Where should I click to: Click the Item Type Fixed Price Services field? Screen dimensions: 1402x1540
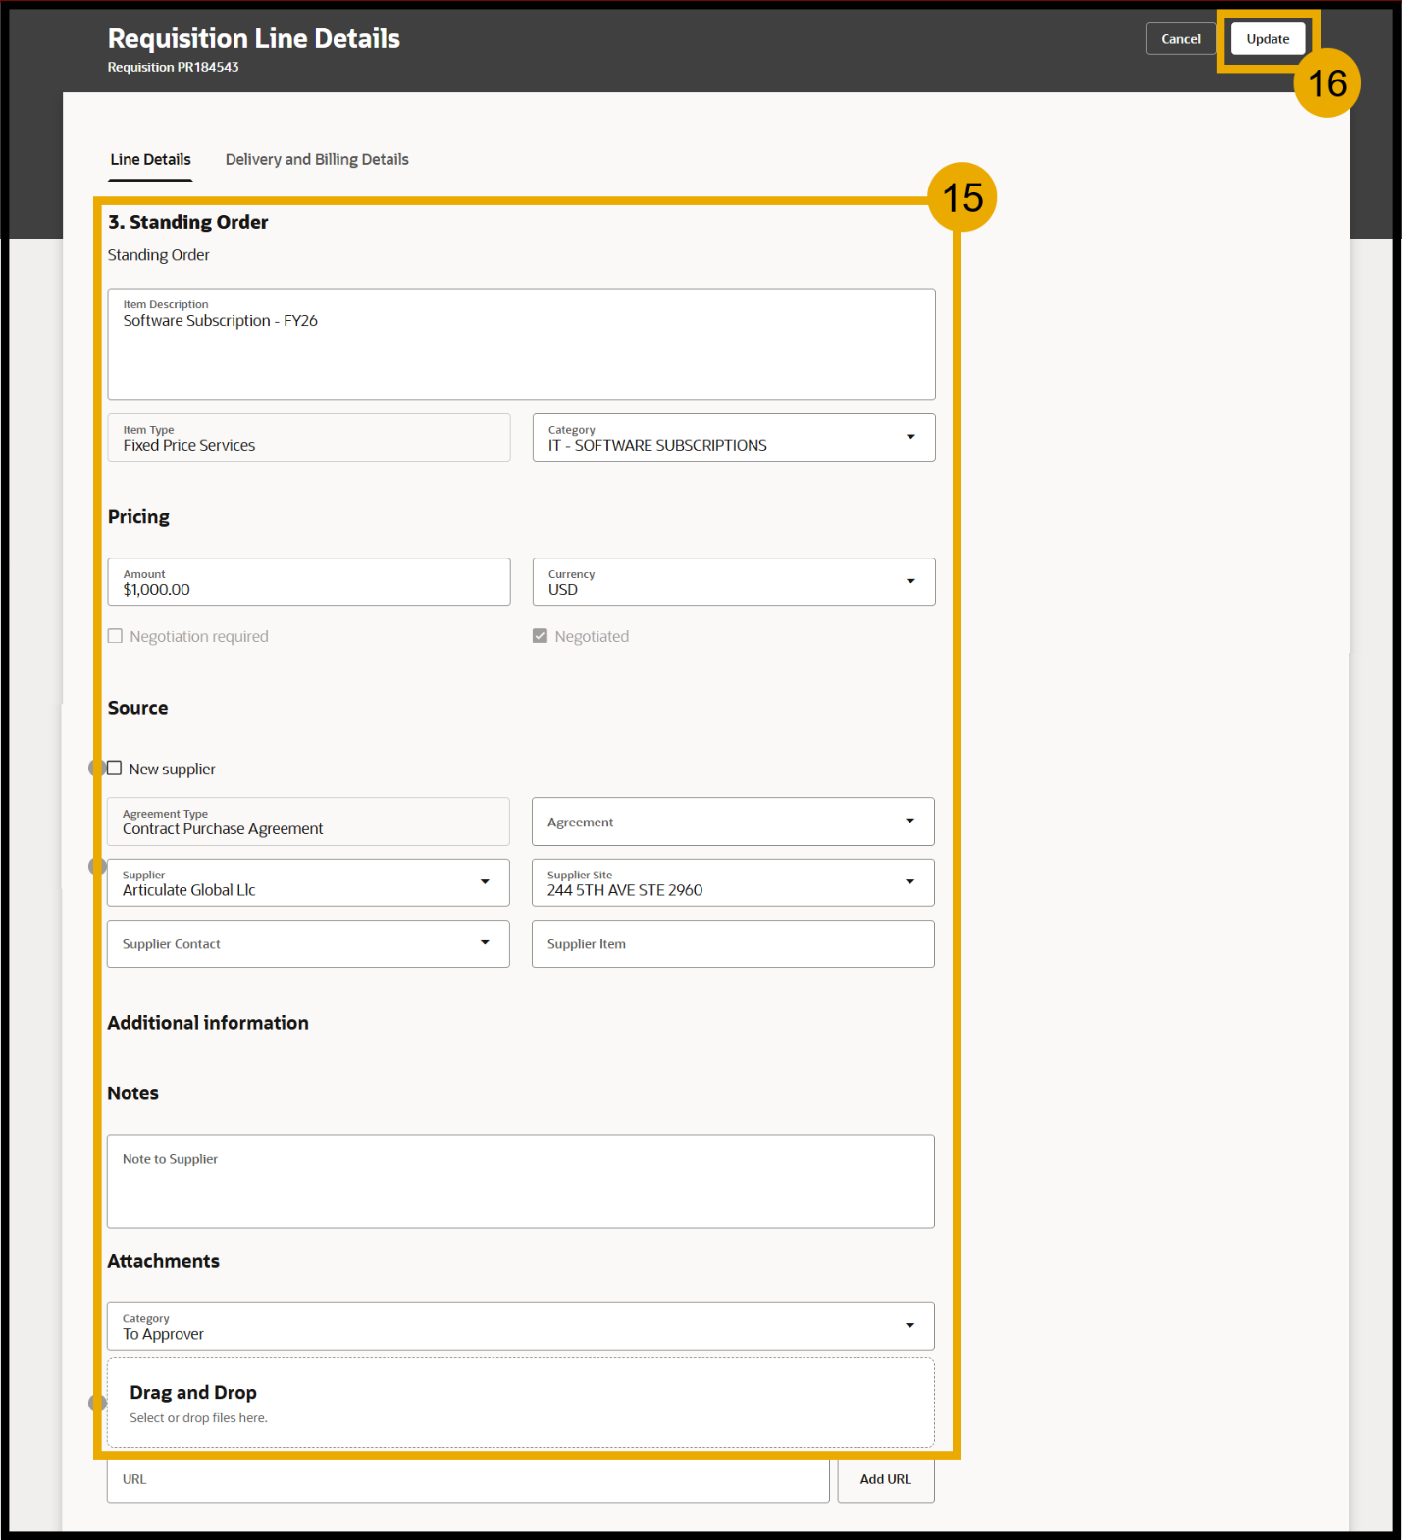(309, 438)
